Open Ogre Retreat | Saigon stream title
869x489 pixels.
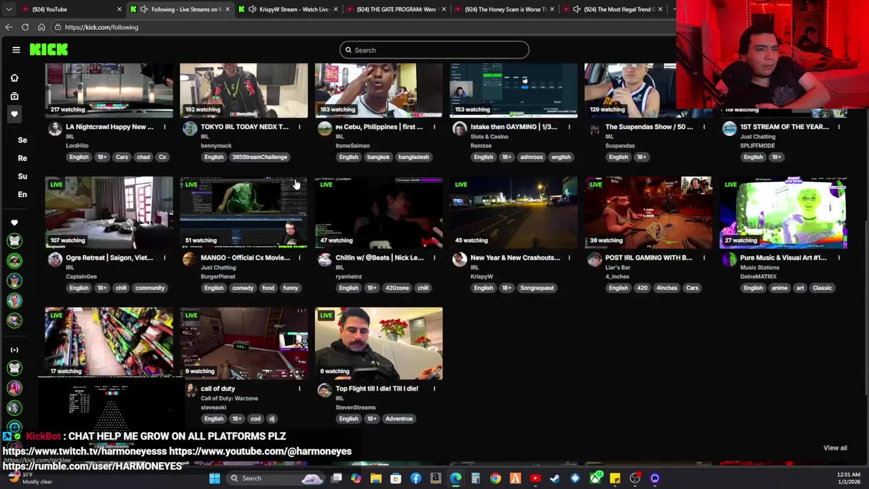[x=109, y=258]
